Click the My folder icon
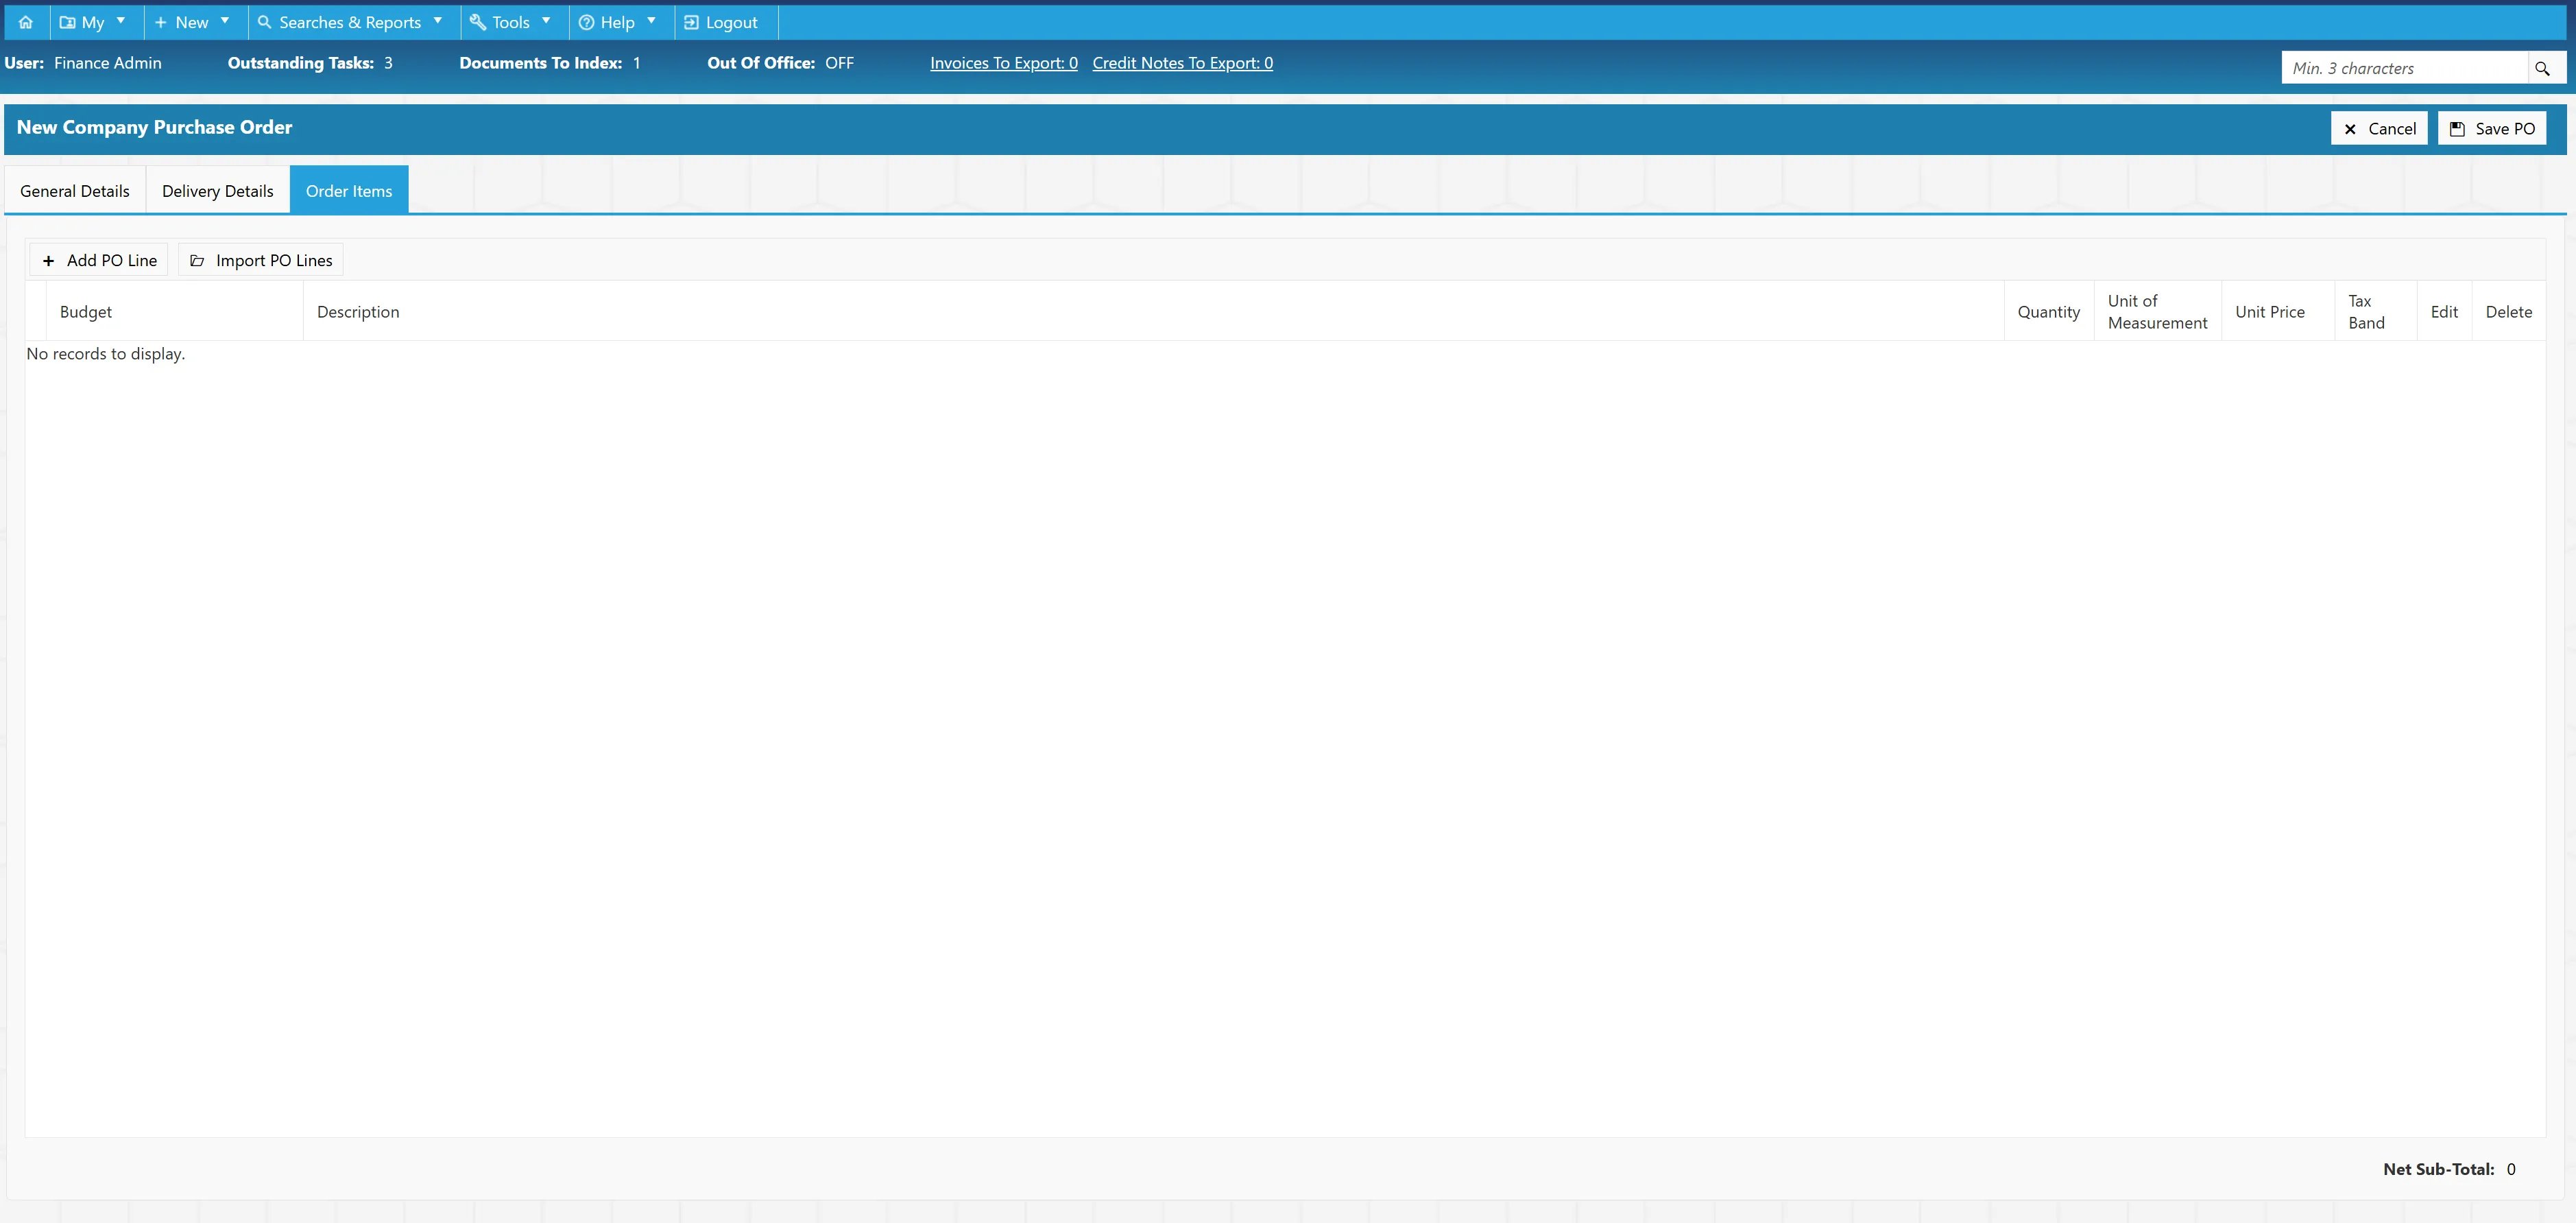This screenshot has height=1223, width=2576. [67, 22]
